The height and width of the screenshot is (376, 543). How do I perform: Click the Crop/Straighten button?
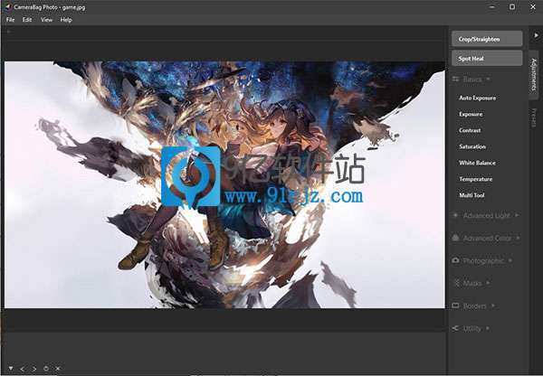487,39
